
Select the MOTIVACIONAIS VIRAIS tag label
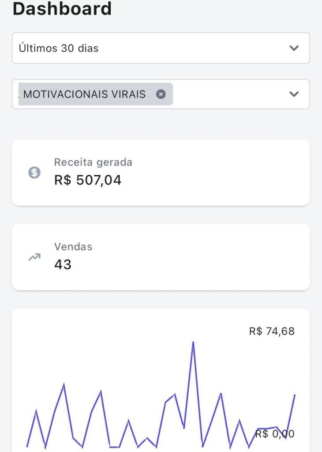pyautogui.click(x=85, y=94)
